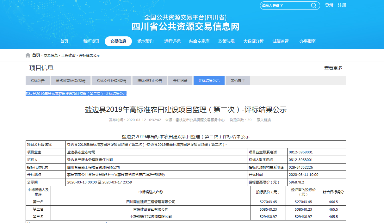The width and height of the screenshot is (384, 223).
Task: Click the 注册 register link
Action: [x=342, y=5]
